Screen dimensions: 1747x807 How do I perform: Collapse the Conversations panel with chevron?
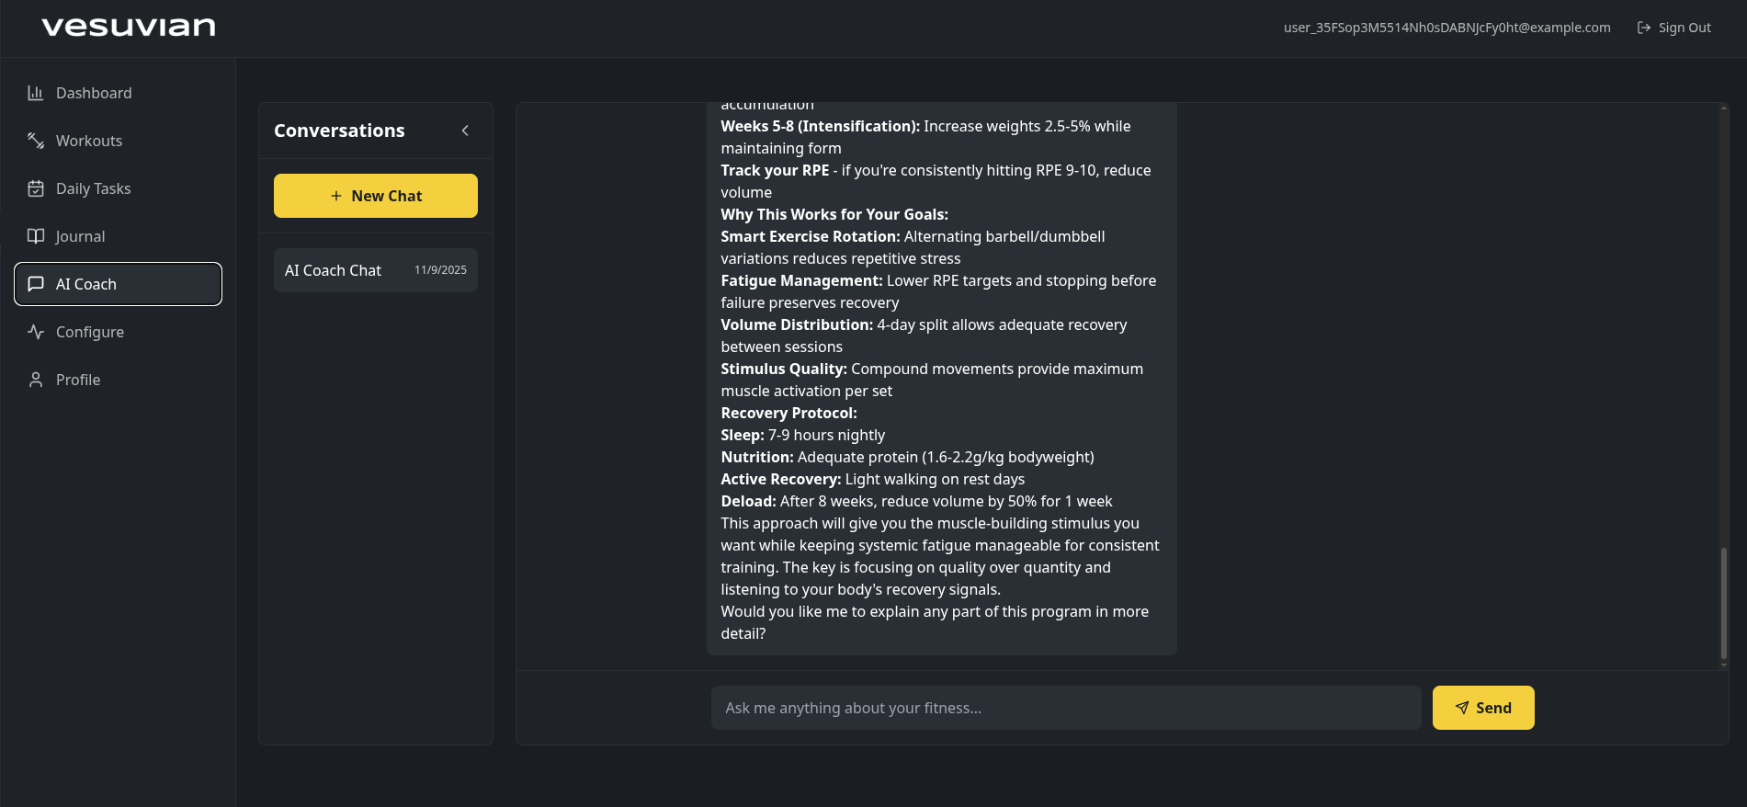(x=465, y=131)
